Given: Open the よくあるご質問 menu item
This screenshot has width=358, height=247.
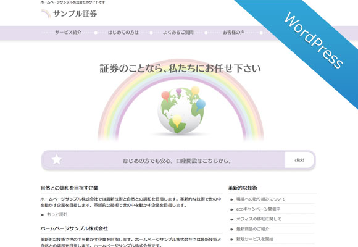Looking at the screenshot, I should pyautogui.click(x=178, y=33).
